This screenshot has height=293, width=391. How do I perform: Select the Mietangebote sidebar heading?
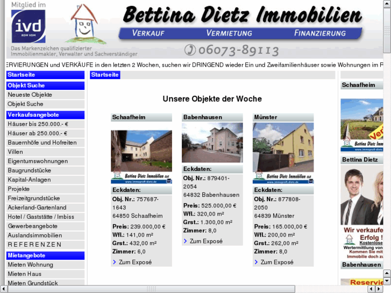[x=45, y=255]
